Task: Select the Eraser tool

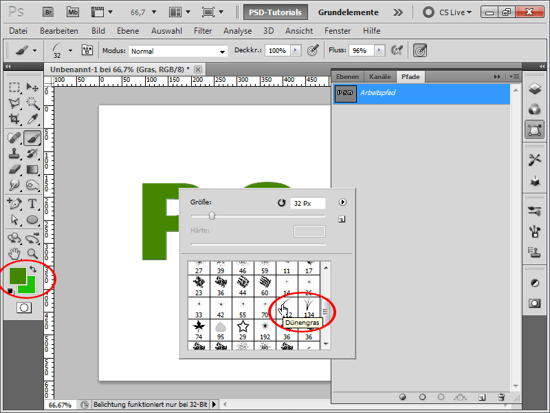Action: pyautogui.click(x=14, y=169)
